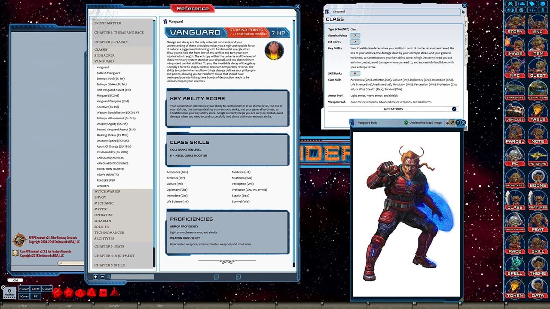The image size is (550, 309).
Task: Open the options gear icon
Action: click(x=521, y=10)
